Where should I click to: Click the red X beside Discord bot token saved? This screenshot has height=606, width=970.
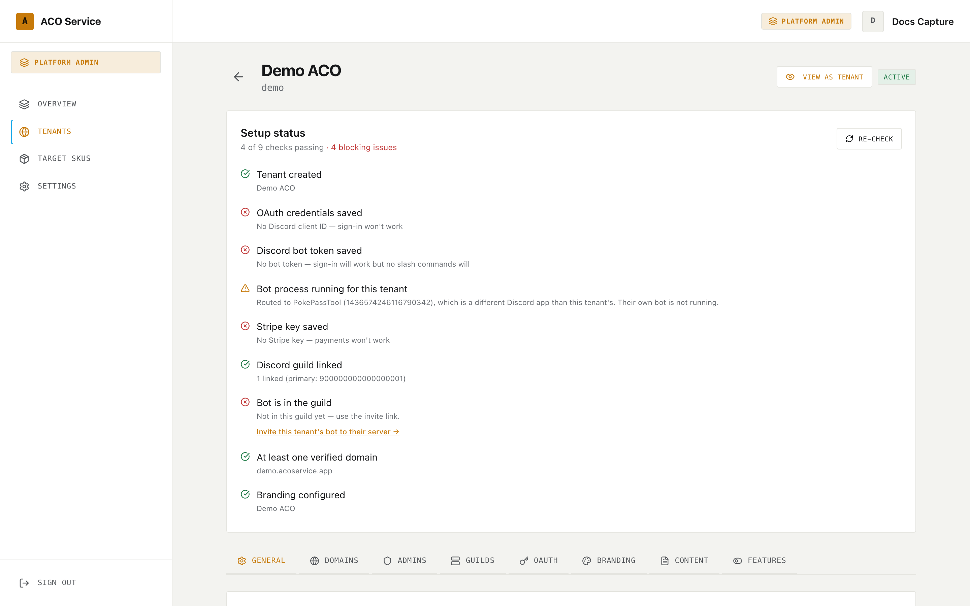(x=245, y=250)
